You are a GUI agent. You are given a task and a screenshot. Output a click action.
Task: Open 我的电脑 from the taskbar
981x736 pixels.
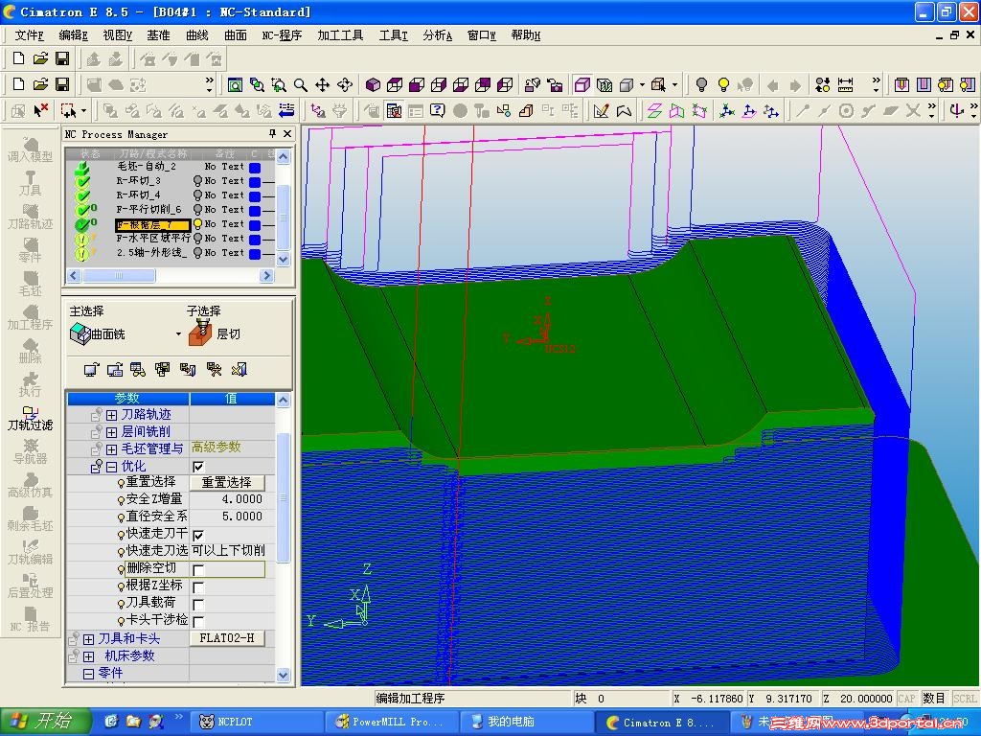point(526,722)
